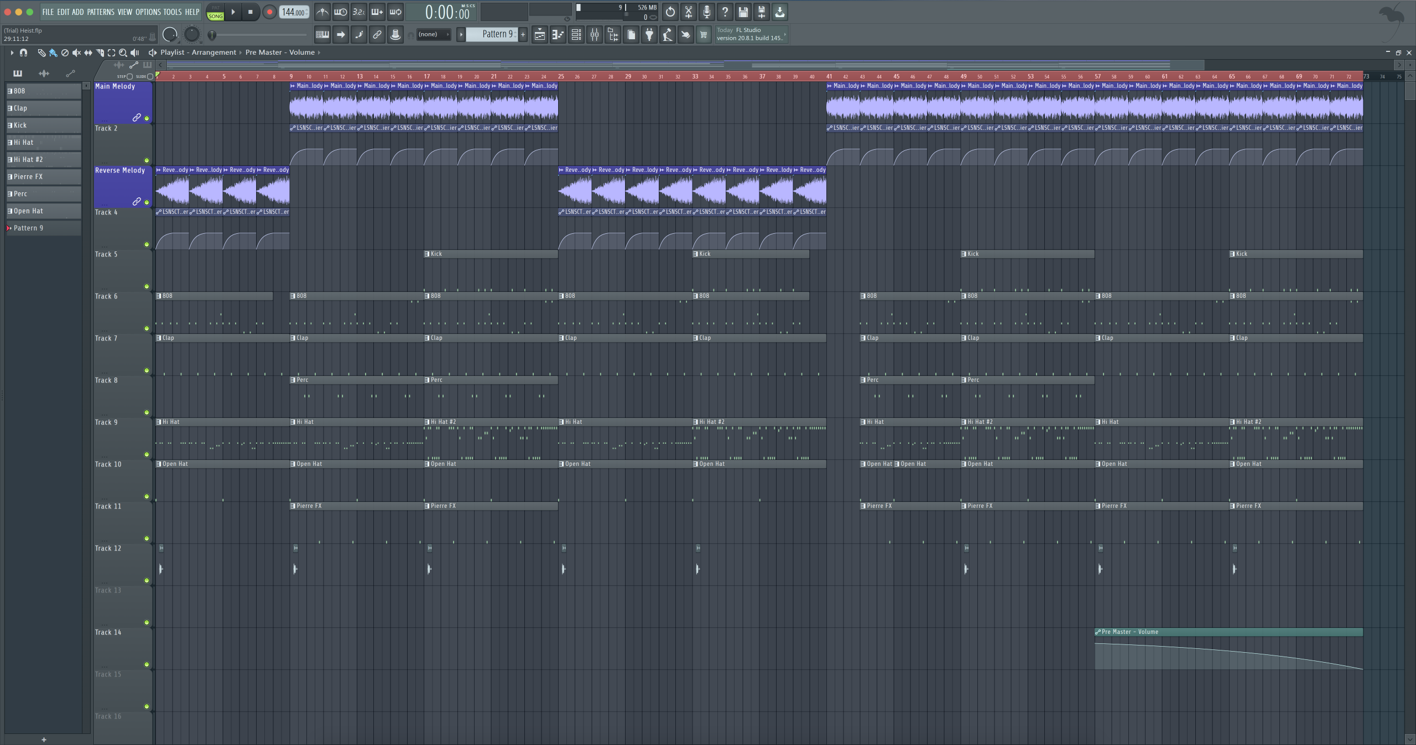Open the playlist options menu arrow
Viewport: 1416px width, 745px height.
point(12,53)
